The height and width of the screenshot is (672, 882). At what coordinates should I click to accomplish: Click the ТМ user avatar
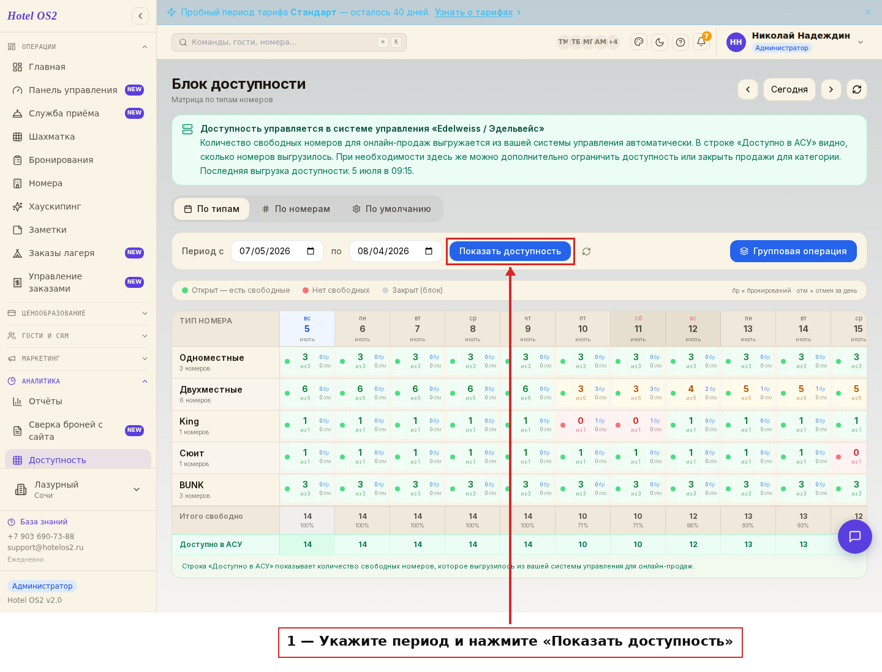point(563,42)
